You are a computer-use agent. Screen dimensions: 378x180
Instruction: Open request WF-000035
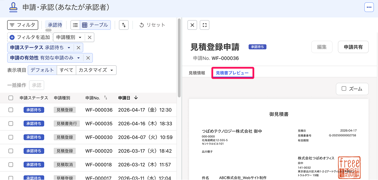[x=99, y=124]
